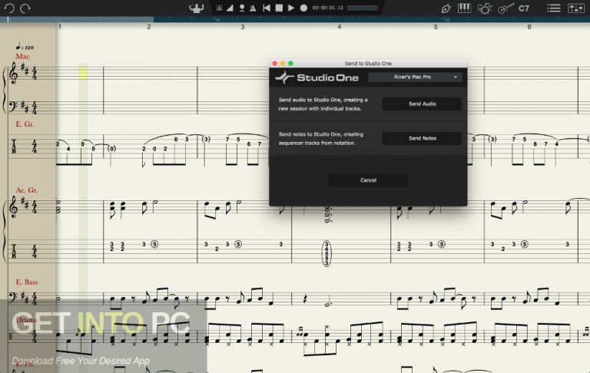Select the pen handwriting tool
Viewport: 590px width, 373px height.
pos(446,8)
